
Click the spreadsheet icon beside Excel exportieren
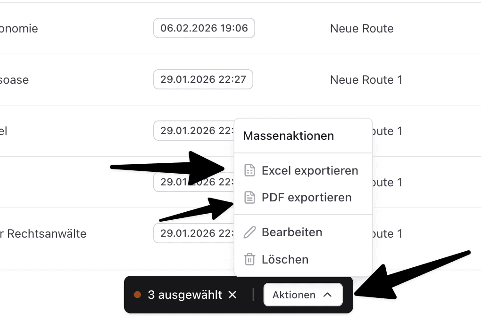click(x=249, y=170)
